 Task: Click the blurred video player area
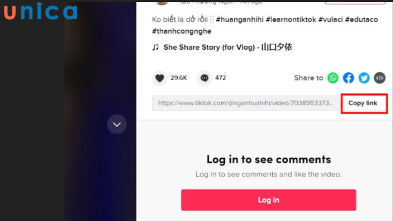100,110
